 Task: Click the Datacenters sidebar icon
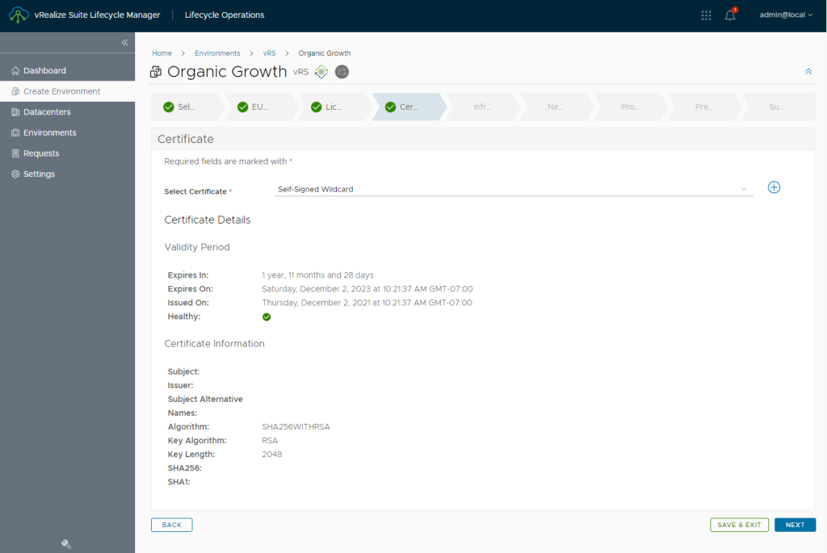[15, 111]
